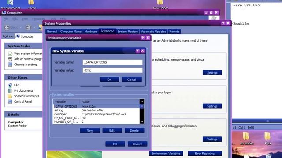The image size is (282, 158).
Task: Select the Advanced tab
Action: (108, 31)
